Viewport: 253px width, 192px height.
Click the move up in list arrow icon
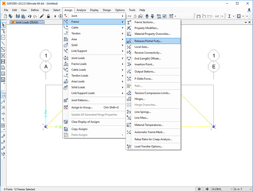coord(147,16)
